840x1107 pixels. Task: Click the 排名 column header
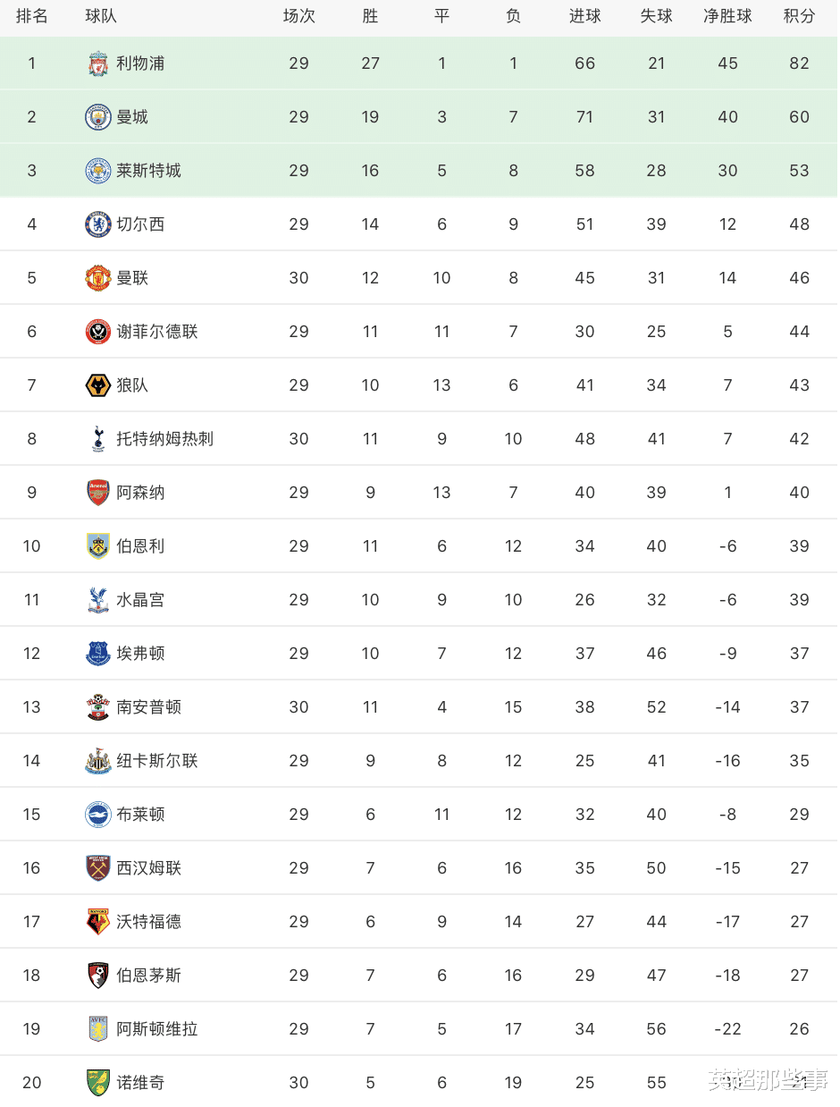pyautogui.click(x=32, y=16)
